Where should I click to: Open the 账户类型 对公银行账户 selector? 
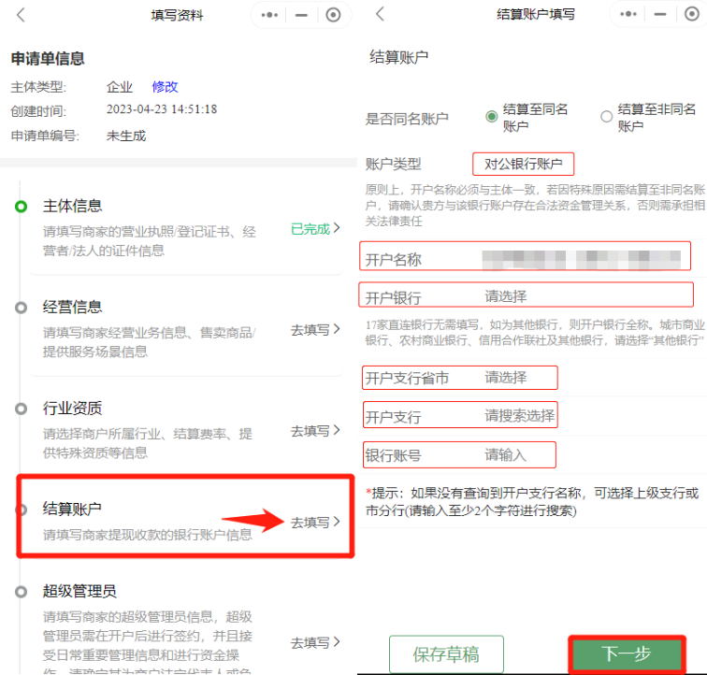523,164
